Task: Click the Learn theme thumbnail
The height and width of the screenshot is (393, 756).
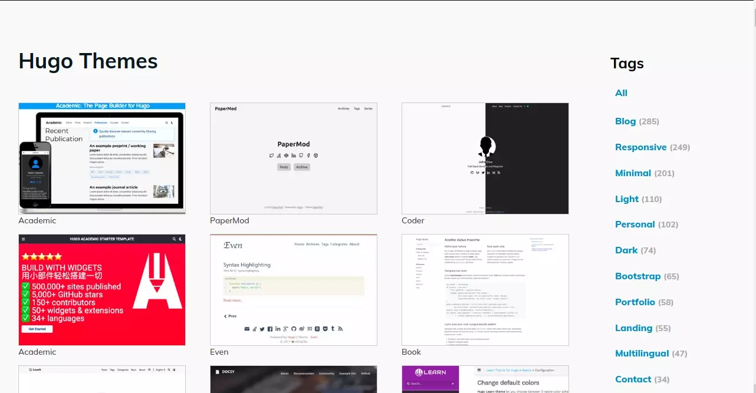Action: (485, 379)
